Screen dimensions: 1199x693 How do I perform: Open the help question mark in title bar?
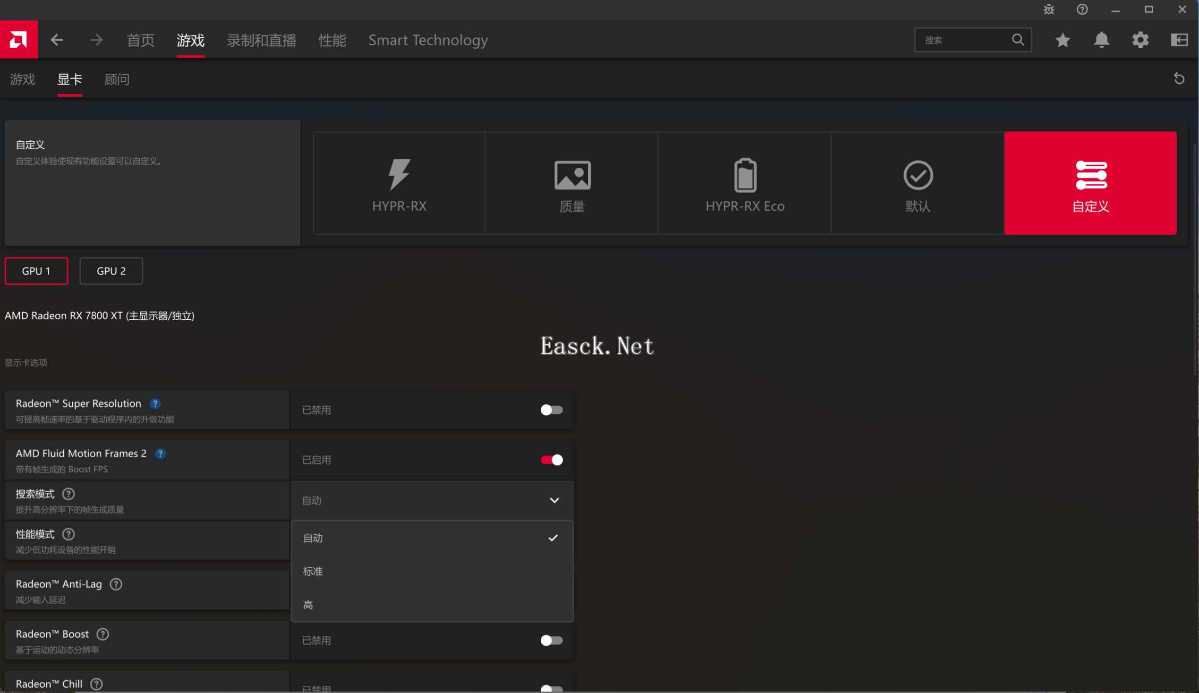[1082, 9]
